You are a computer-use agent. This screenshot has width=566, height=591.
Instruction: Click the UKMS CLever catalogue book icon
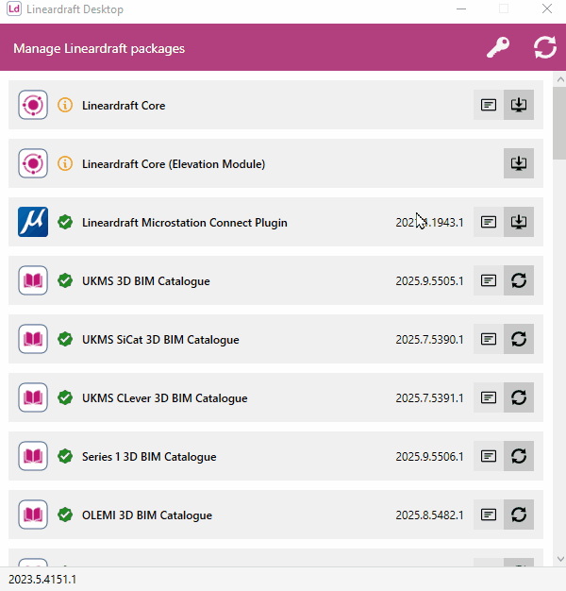(x=33, y=397)
